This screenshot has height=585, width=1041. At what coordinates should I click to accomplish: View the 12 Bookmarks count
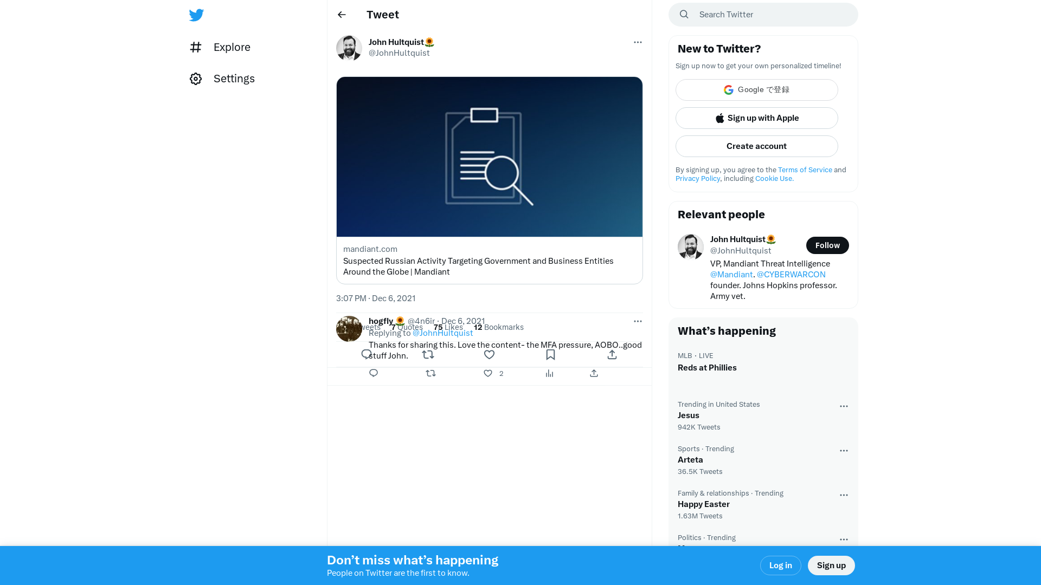pos(498,327)
